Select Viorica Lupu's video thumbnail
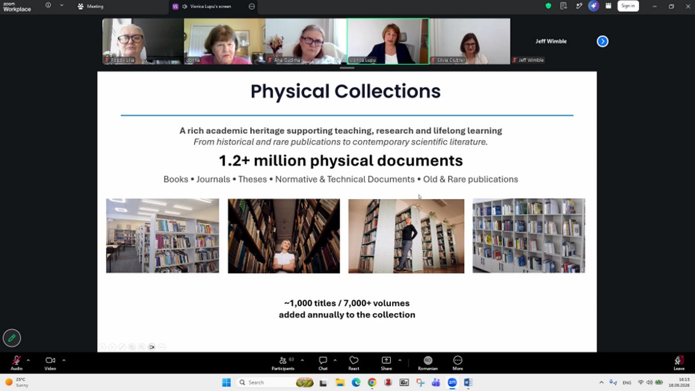This screenshot has height=391, width=695. [388, 41]
